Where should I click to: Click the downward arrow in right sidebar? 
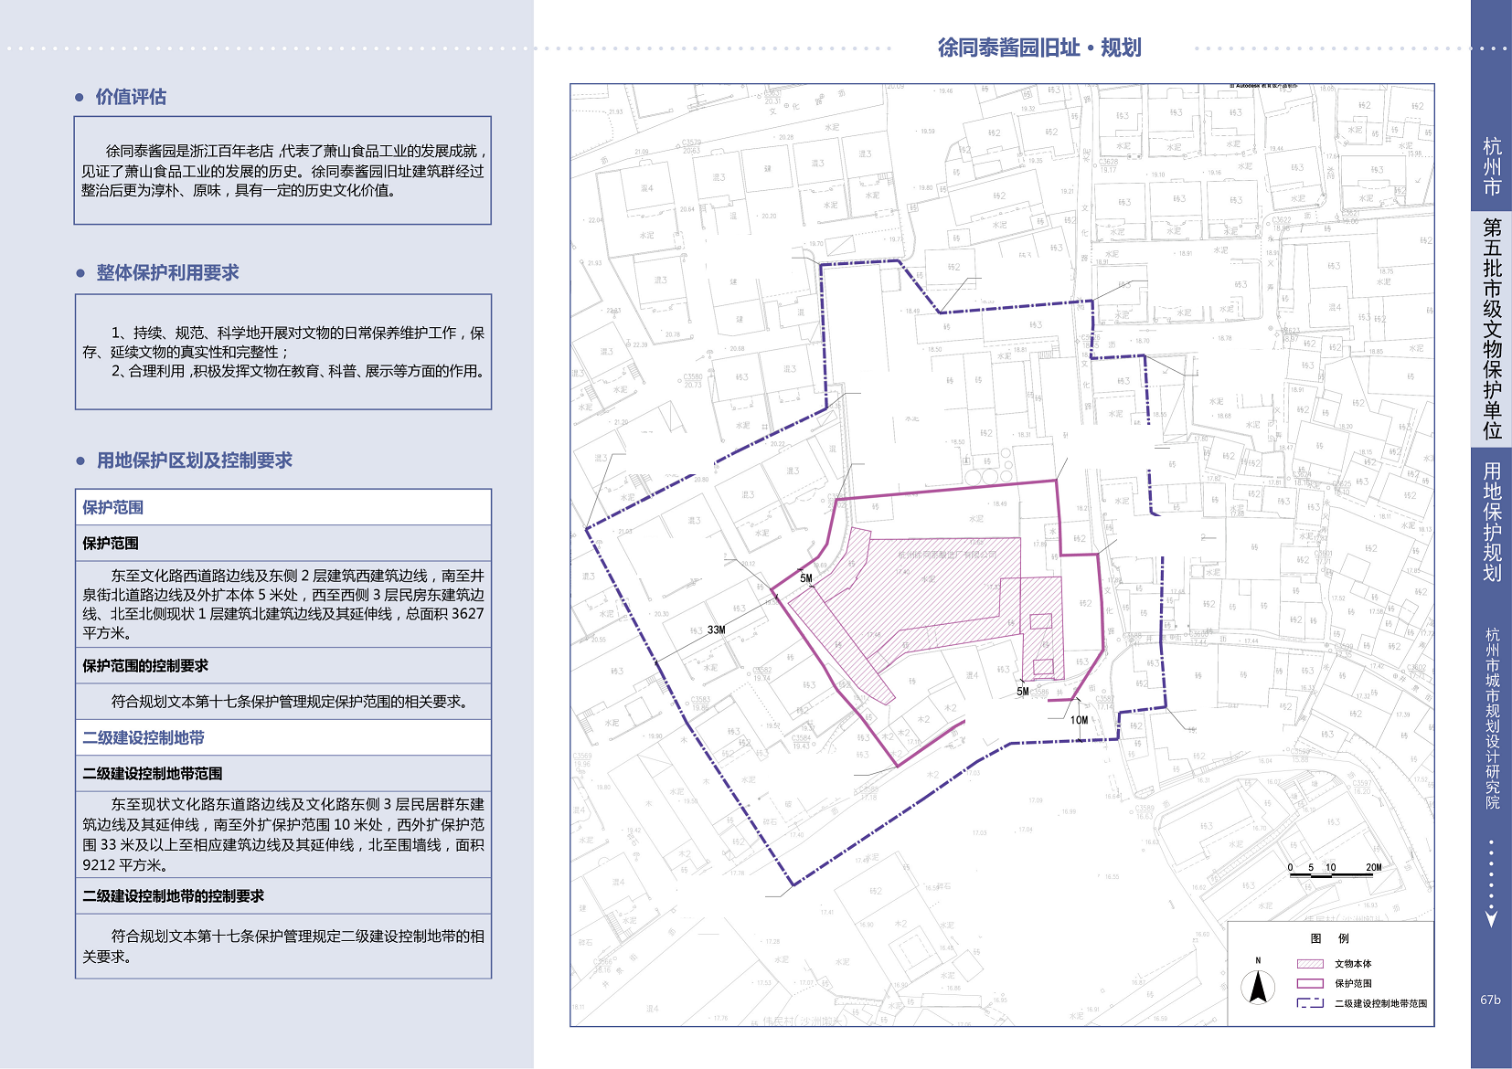1491,917
